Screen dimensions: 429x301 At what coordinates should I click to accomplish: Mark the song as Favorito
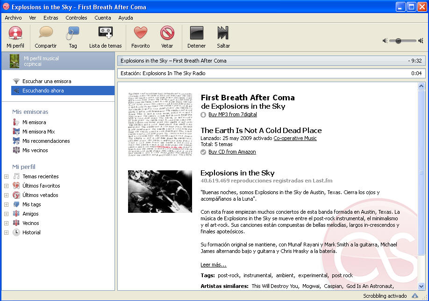[140, 37]
